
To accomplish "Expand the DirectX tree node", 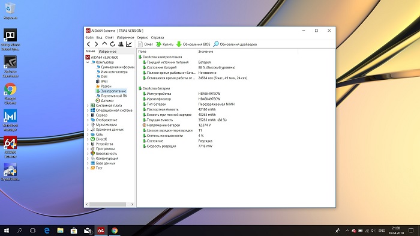I will [x=88, y=139].
